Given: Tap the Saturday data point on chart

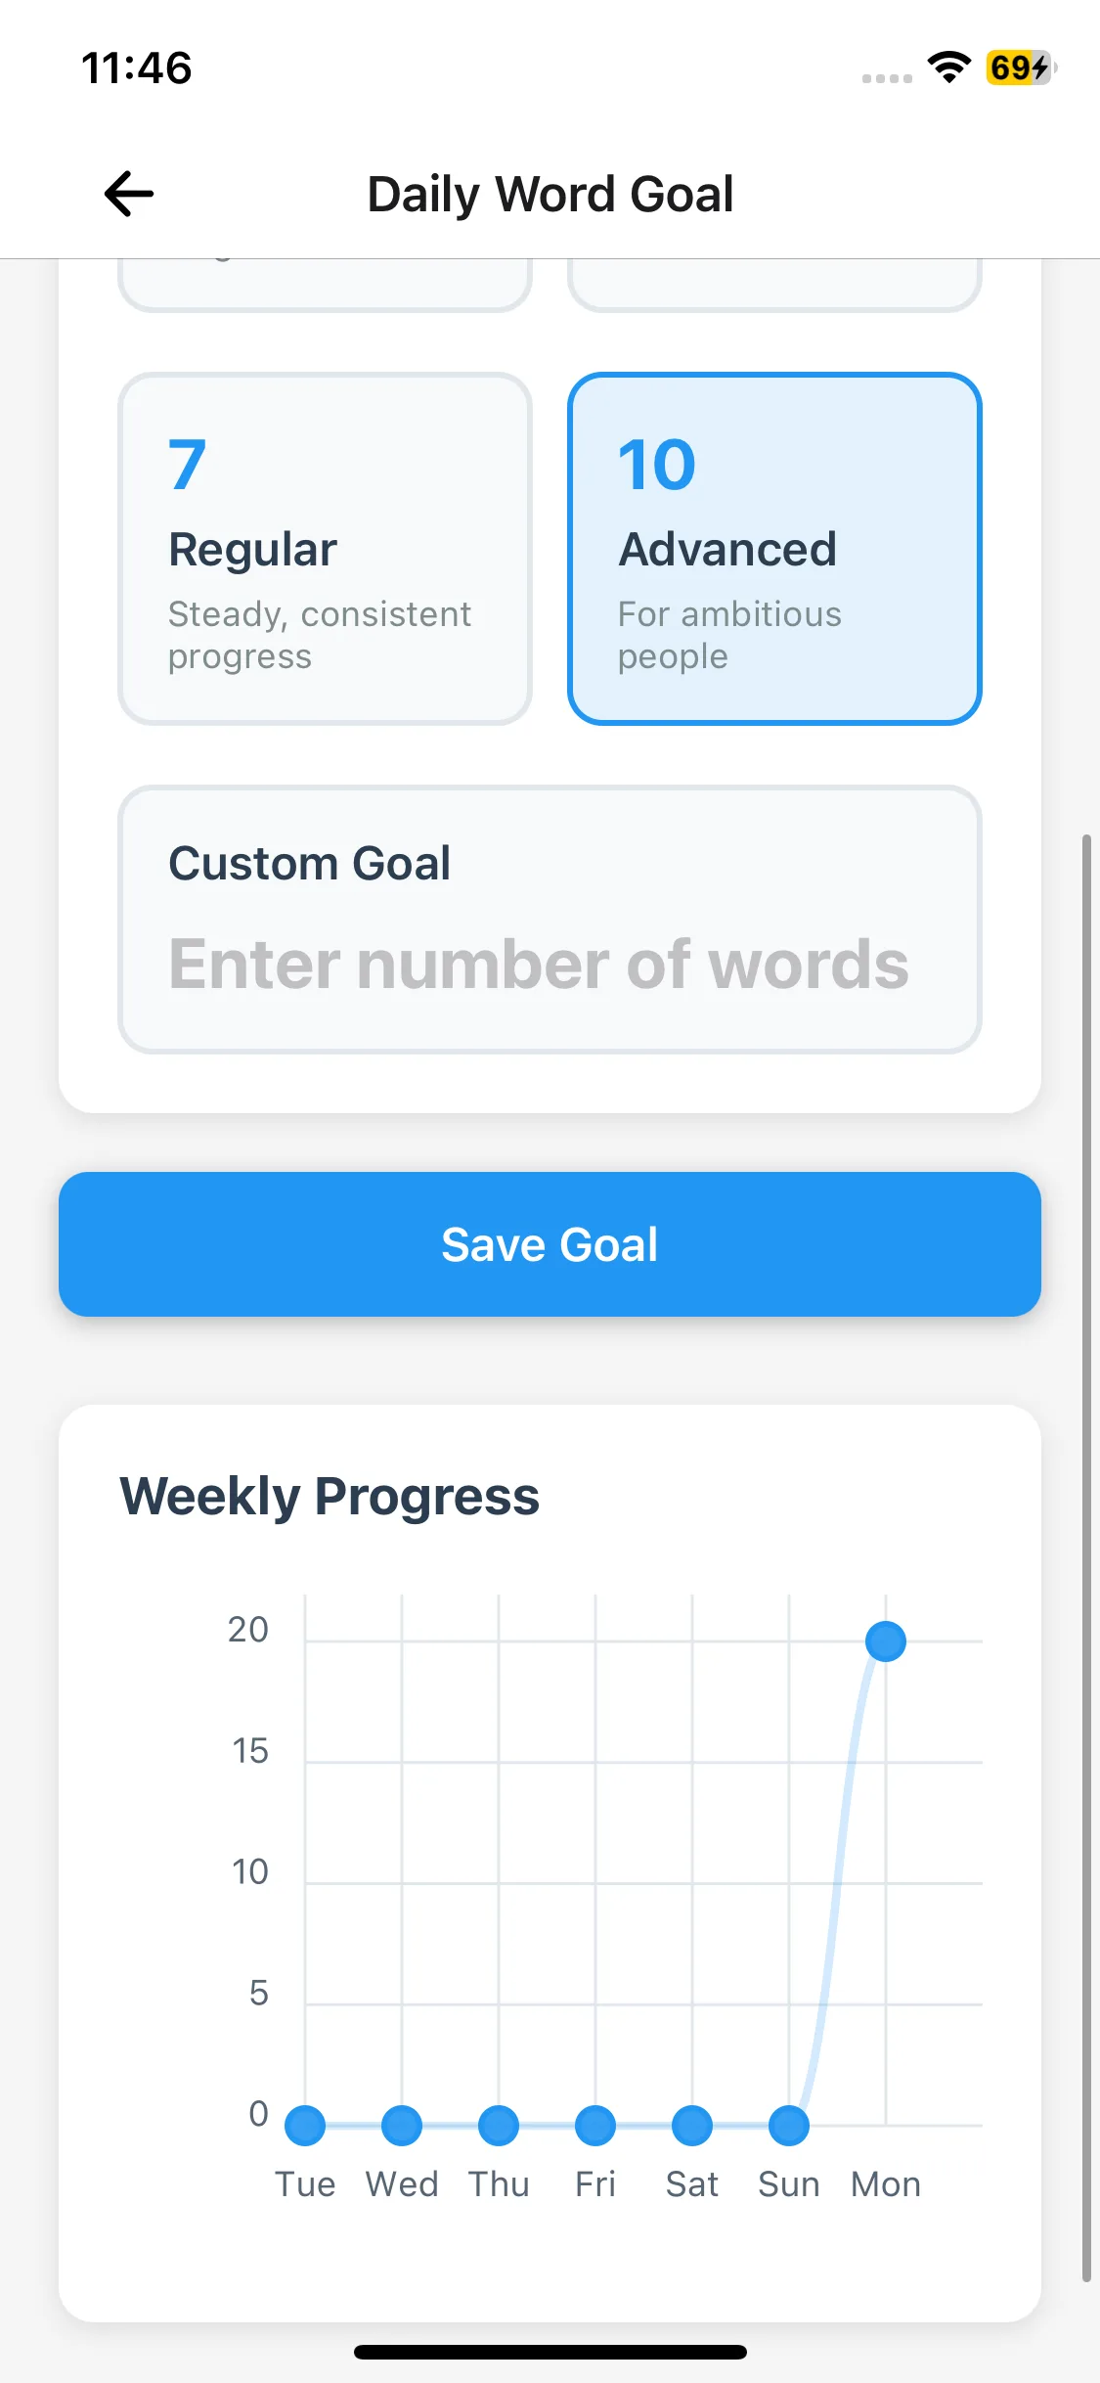Looking at the screenshot, I should [692, 2125].
